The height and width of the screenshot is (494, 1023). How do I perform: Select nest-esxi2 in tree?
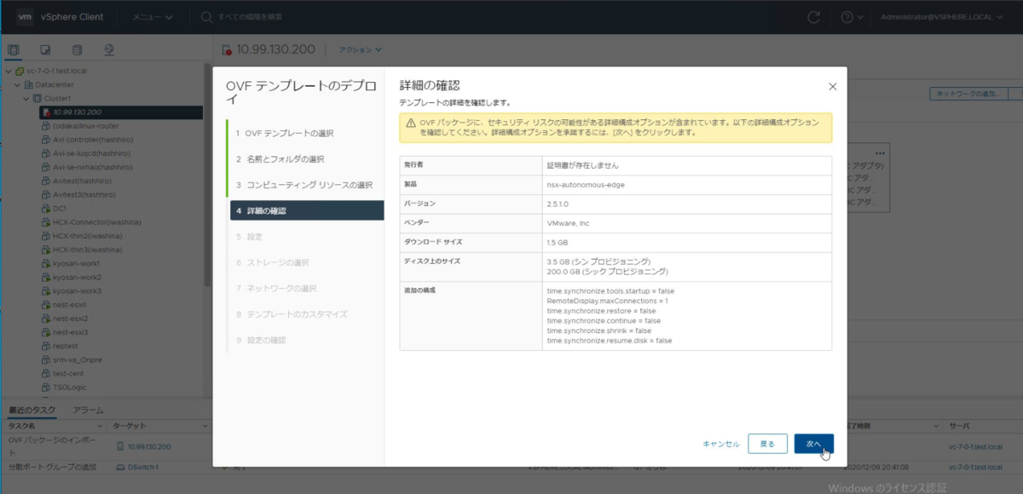tap(71, 318)
